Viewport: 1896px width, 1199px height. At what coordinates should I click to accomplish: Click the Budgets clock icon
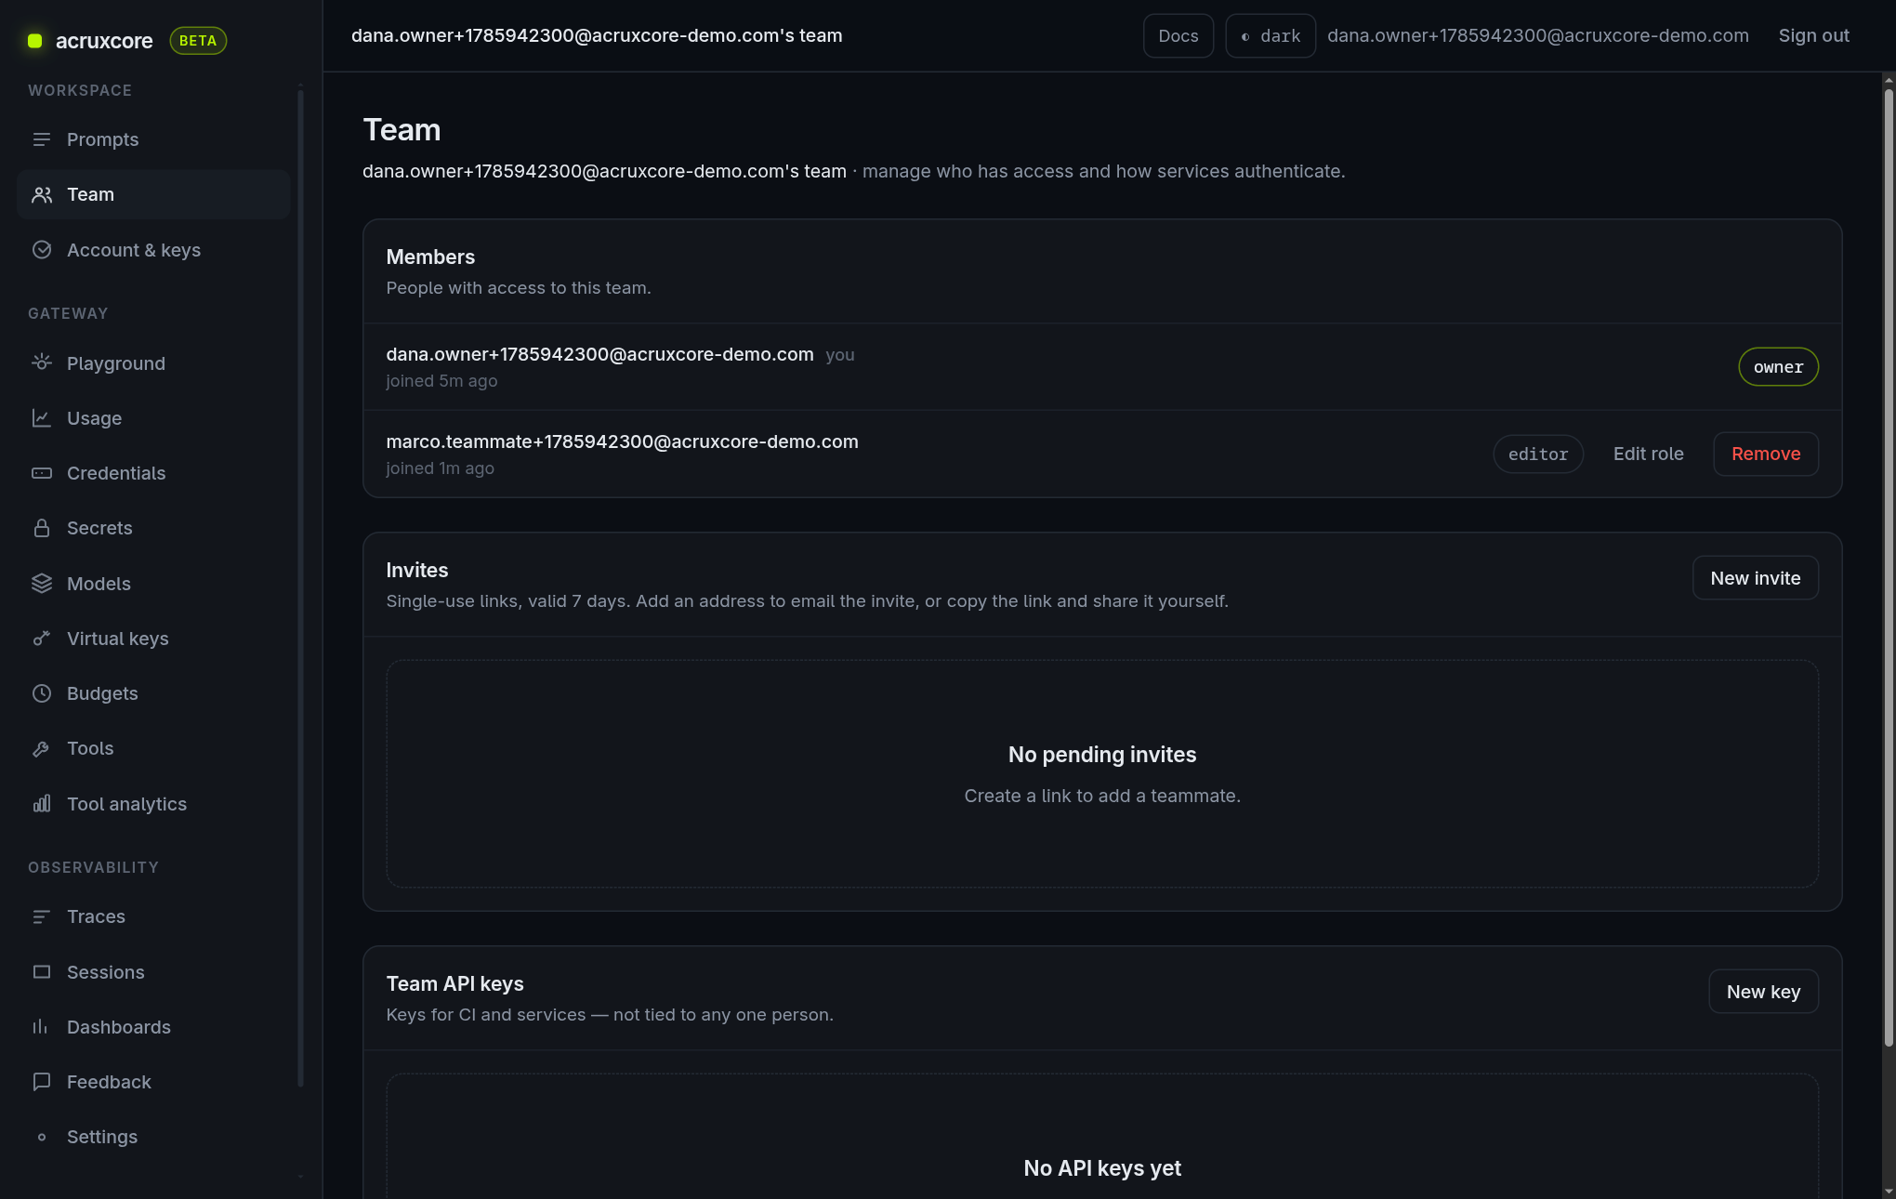tap(41, 693)
